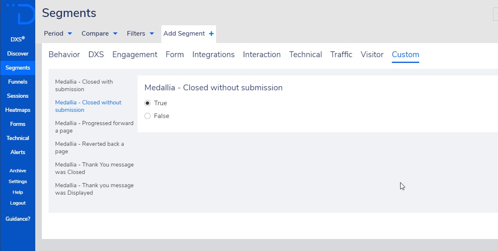Open Forms in the sidebar
This screenshot has height=251, width=498.
click(18, 124)
